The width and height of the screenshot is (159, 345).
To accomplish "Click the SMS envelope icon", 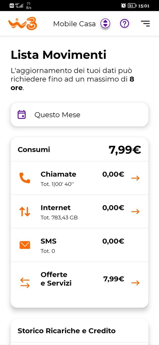I will 25,245.
